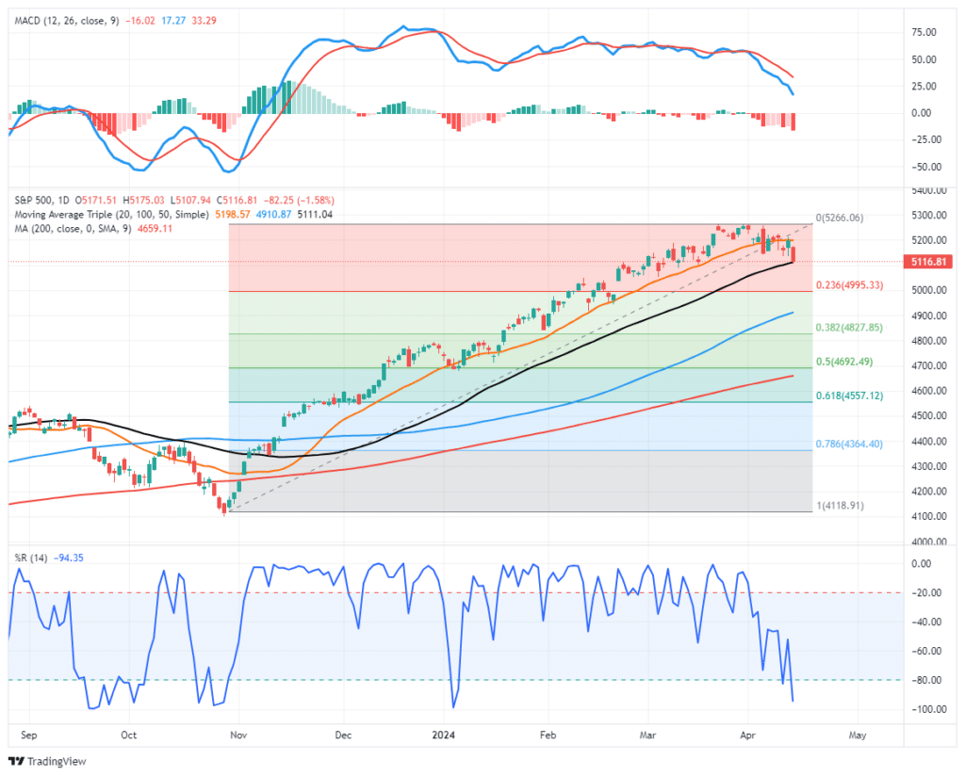The height and width of the screenshot is (776, 965).
Task: Click the 2024 label on the time axis
Action: point(444,736)
